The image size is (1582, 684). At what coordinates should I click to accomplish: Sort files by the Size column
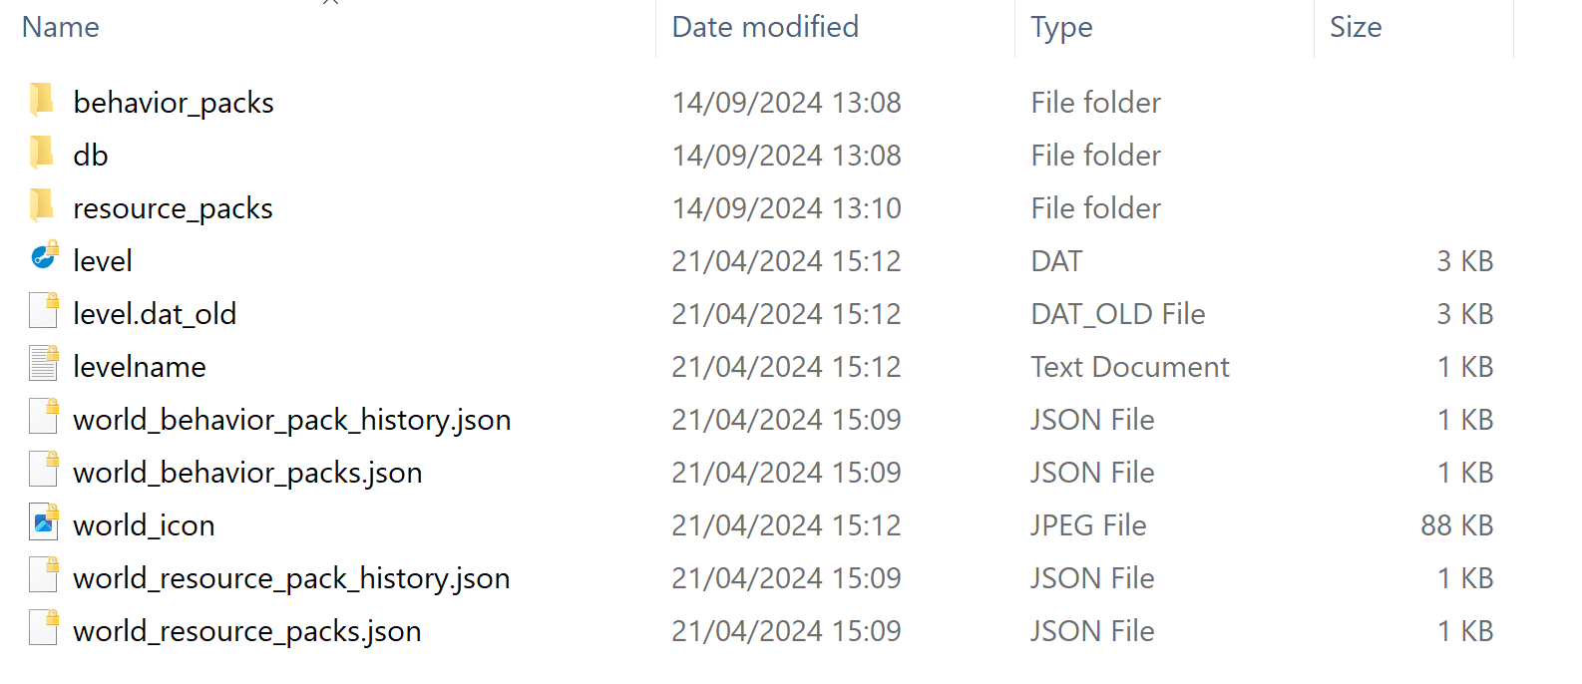1356,27
